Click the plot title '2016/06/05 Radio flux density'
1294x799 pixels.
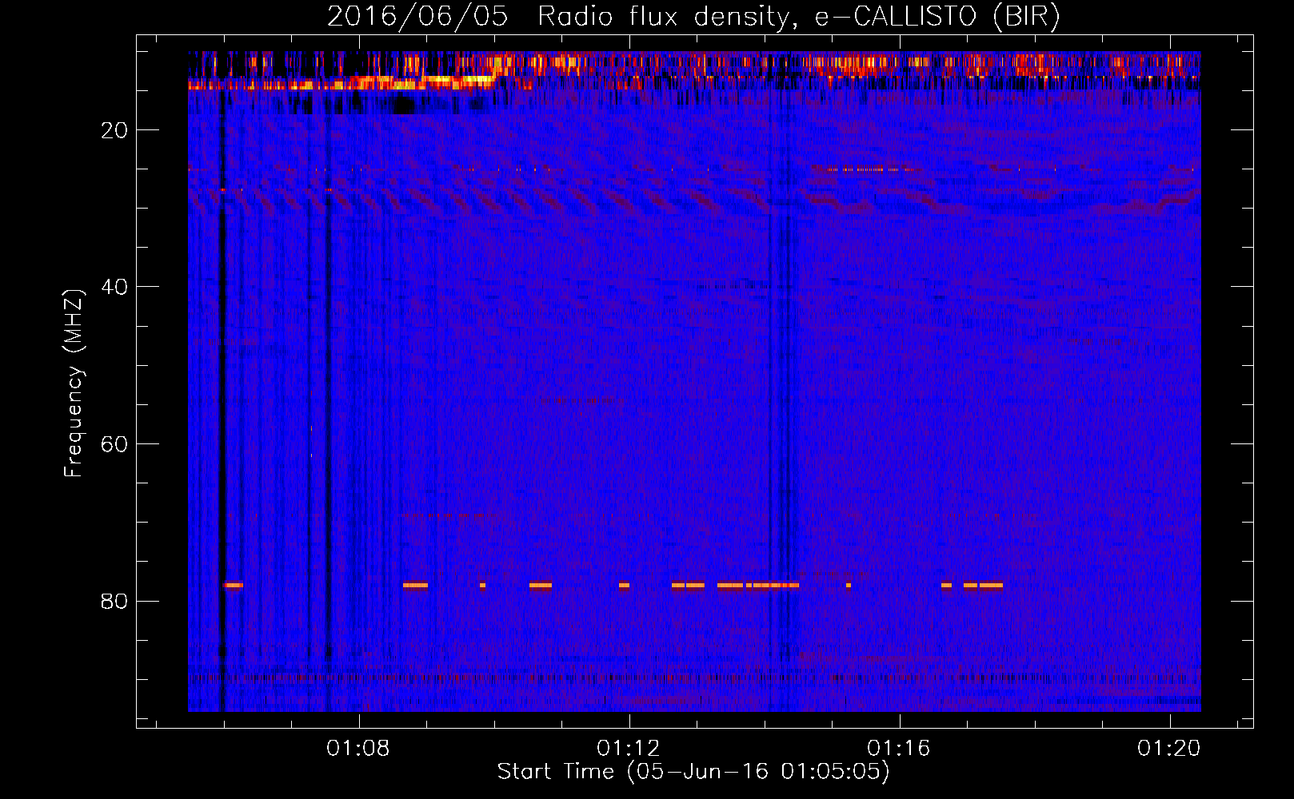coord(693,16)
